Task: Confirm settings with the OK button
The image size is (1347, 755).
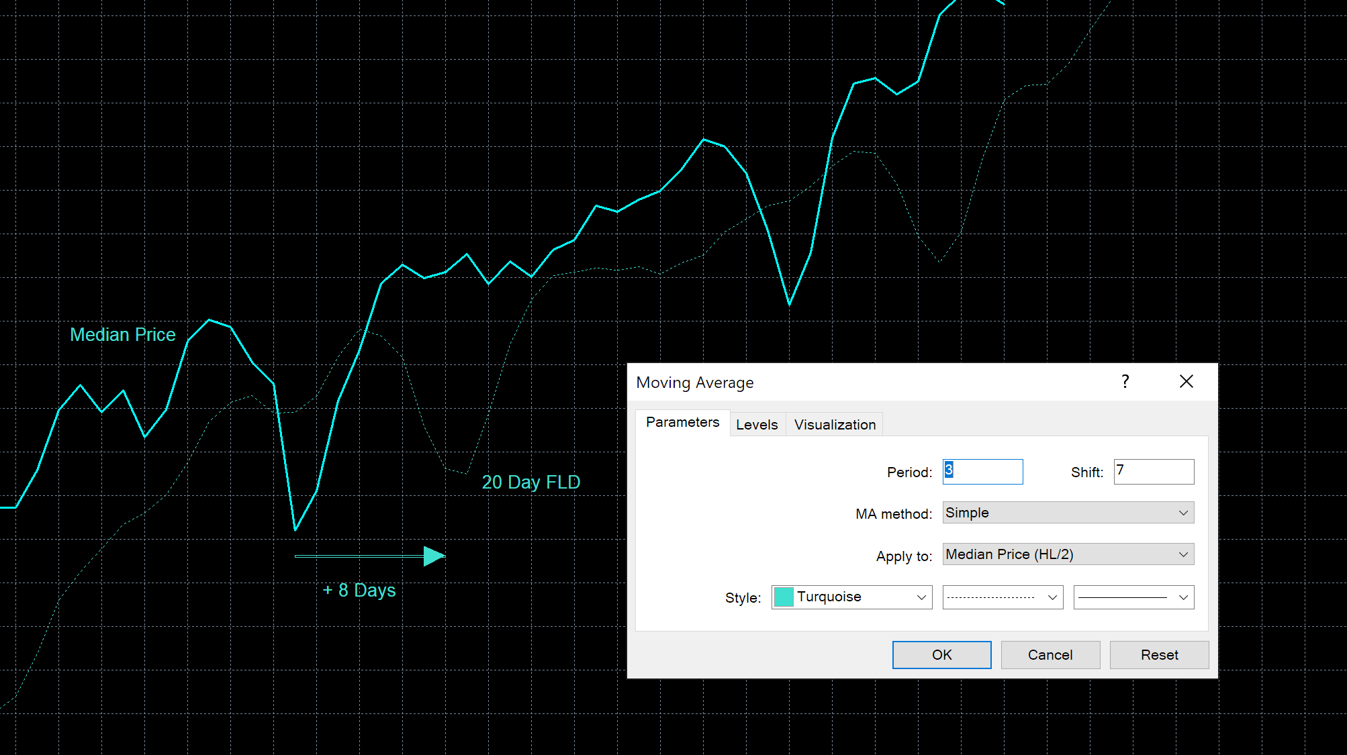Action: click(941, 654)
